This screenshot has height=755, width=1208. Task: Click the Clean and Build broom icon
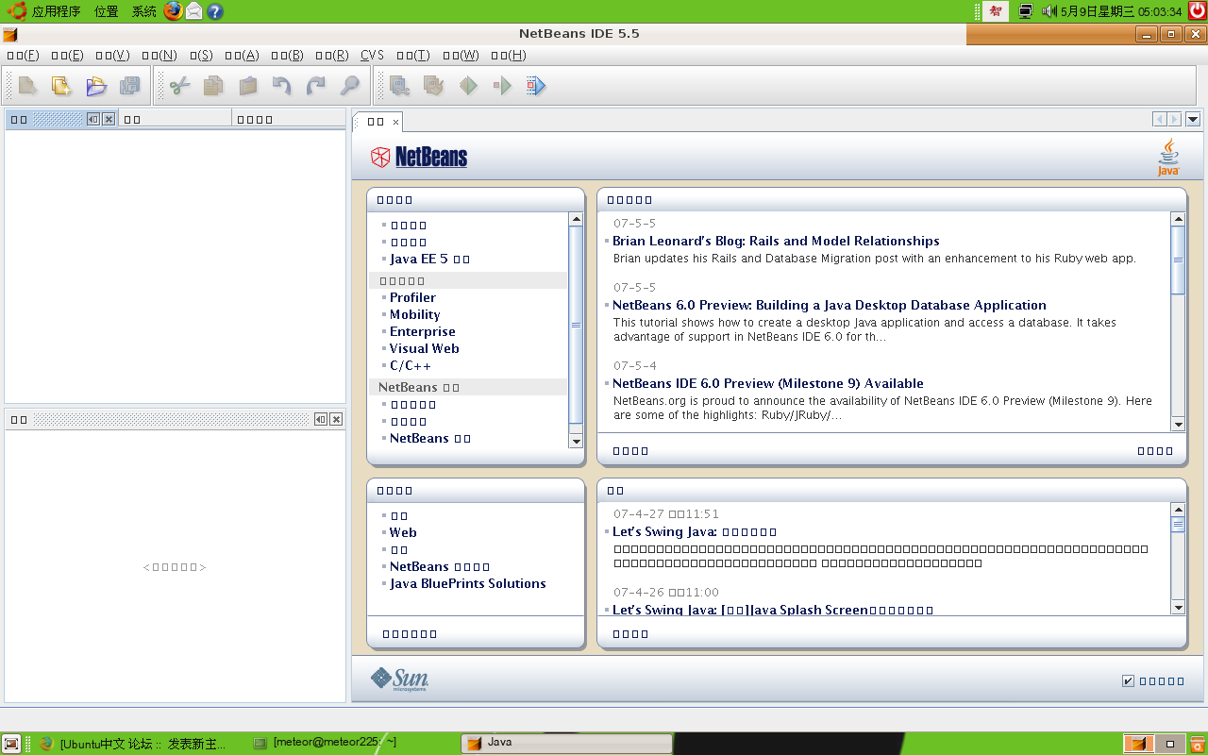point(434,86)
